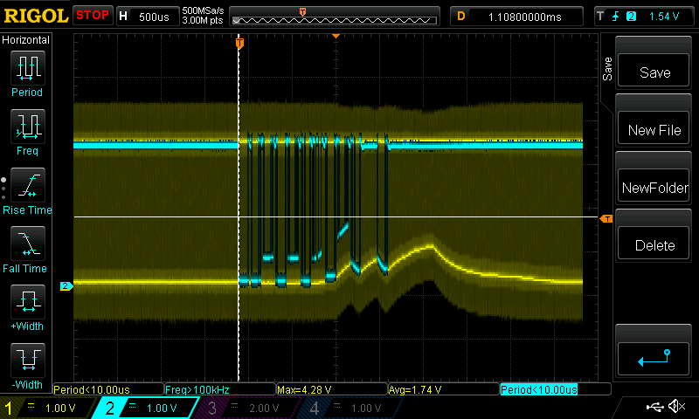Click the USB connection status icon
699x419 pixels.
point(654,406)
